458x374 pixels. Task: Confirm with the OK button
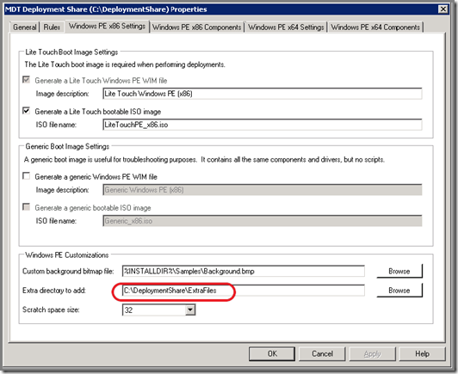tap(272, 354)
